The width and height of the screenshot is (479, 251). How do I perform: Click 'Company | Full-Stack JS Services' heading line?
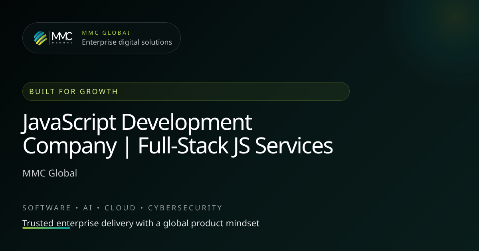[178, 146]
